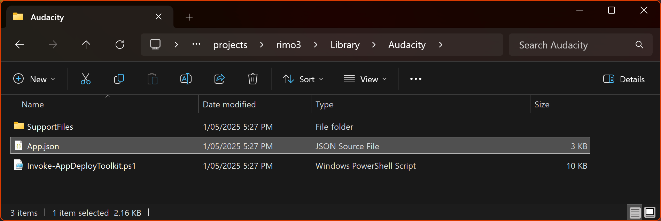661x221 pixels.
Task: Click the Invoke-AppDeployToolkit.ps1 file icon
Action: pyautogui.click(x=19, y=165)
